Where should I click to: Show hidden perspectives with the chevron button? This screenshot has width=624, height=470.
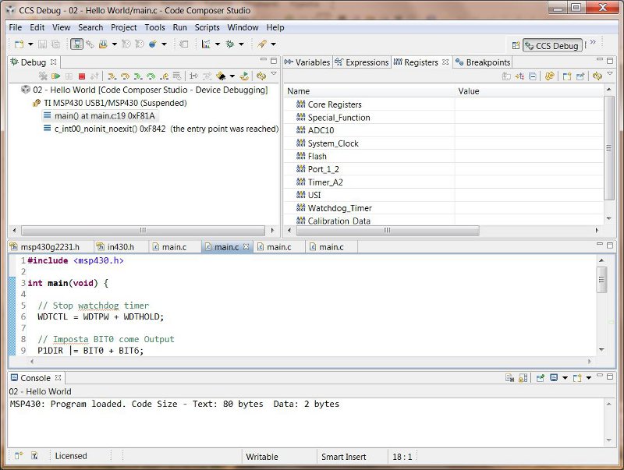pyautogui.click(x=593, y=42)
